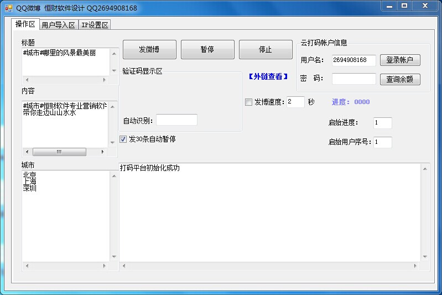Click the QQ微博 app icon in title bar
The image size is (442, 295).
tap(9, 8)
